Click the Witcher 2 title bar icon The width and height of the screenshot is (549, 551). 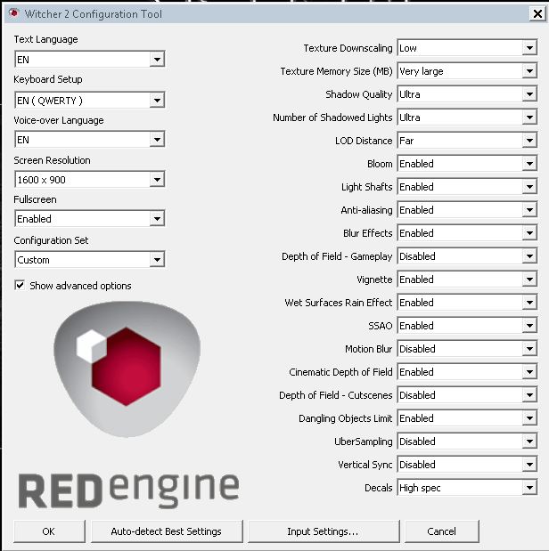(x=14, y=13)
